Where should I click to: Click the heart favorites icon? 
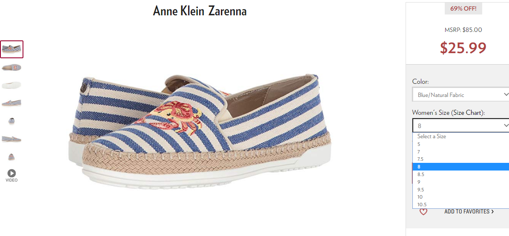423,212
